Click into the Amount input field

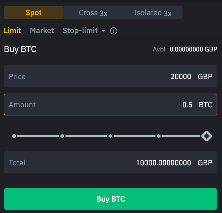tap(110, 105)
